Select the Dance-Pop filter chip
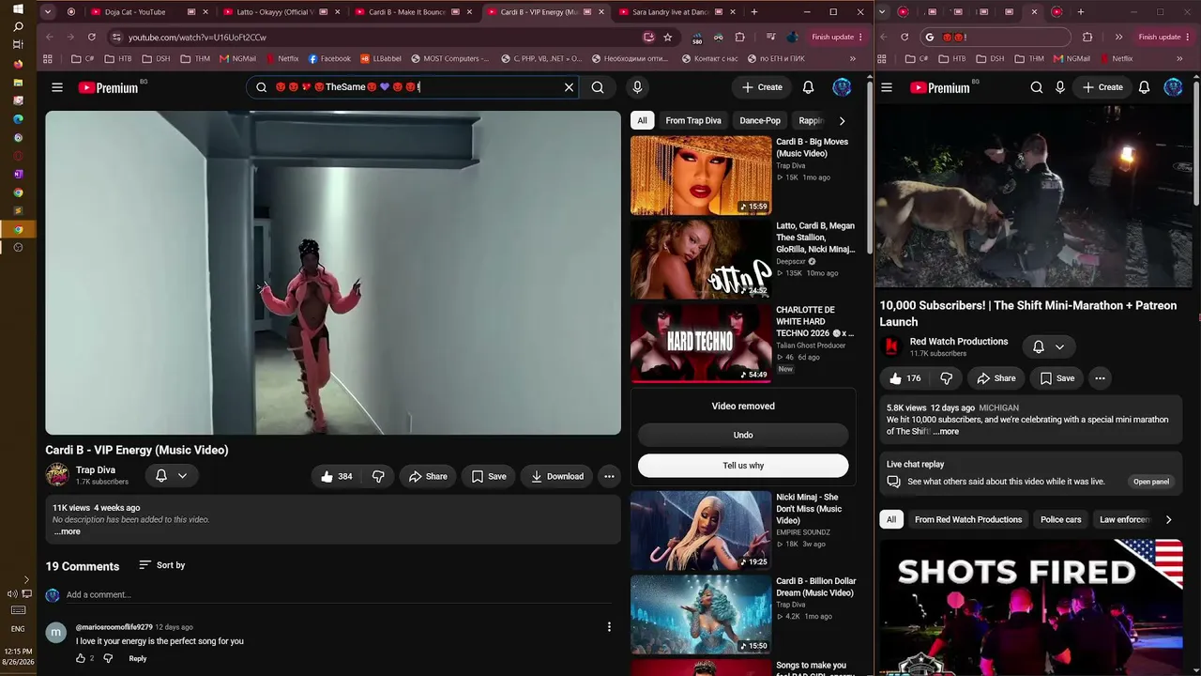This screenshot has height=676, width=1201. 760,120
